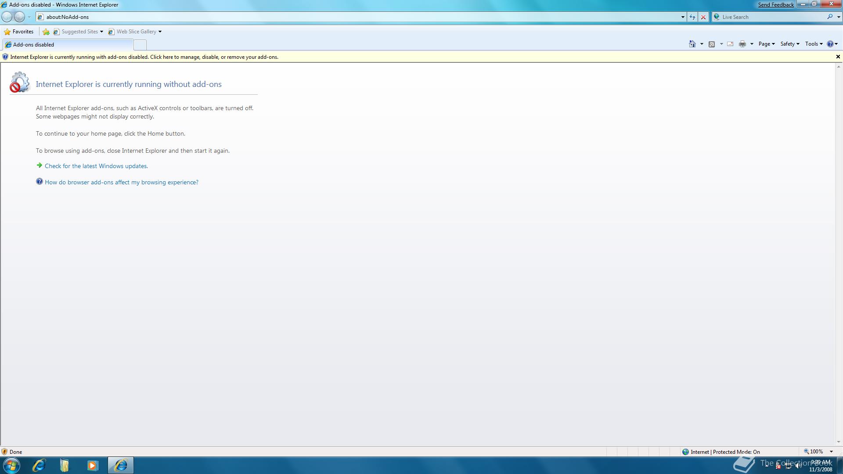Click the status bar shield icon near Done
This screenshot has width=843, height=474.
(4, 452)
